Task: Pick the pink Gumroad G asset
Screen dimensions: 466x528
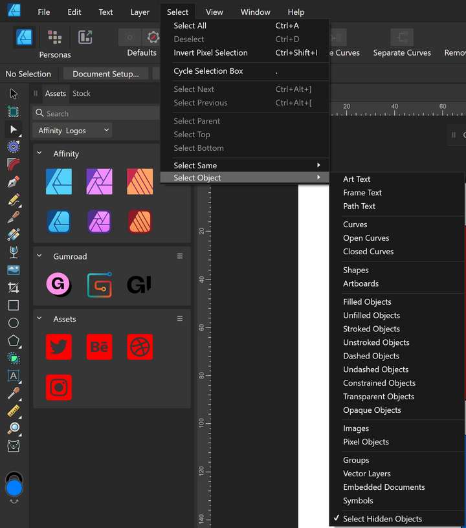Action: pos(59,285)
